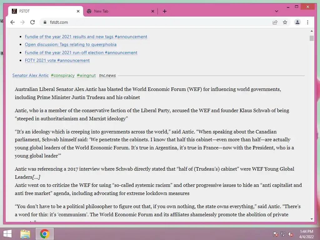Click the browser forward arrow

(x=22, y=22)
